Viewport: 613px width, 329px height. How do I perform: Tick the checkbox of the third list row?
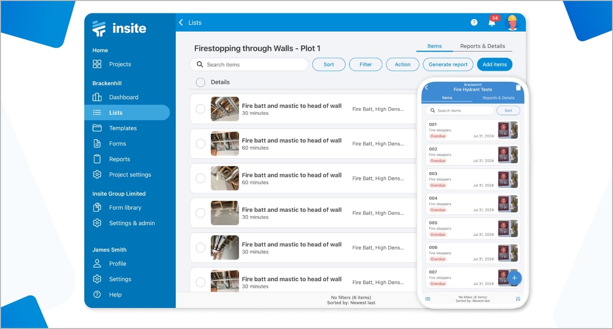(201, 178)
